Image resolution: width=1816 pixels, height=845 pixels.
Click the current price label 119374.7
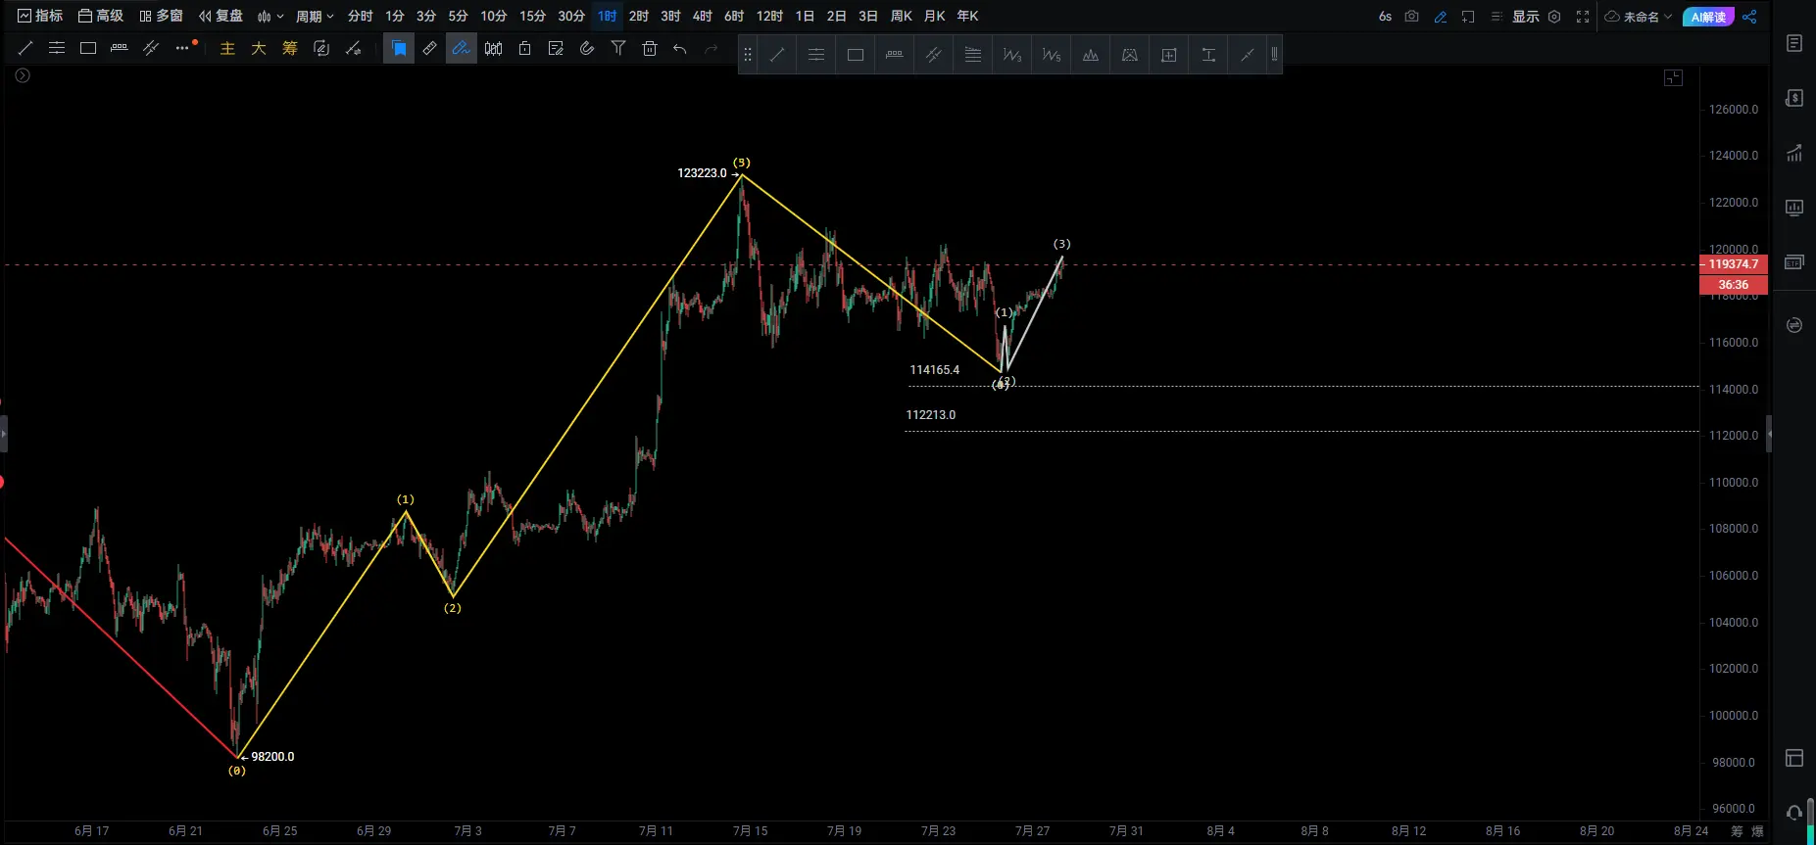coord(1734,264)
